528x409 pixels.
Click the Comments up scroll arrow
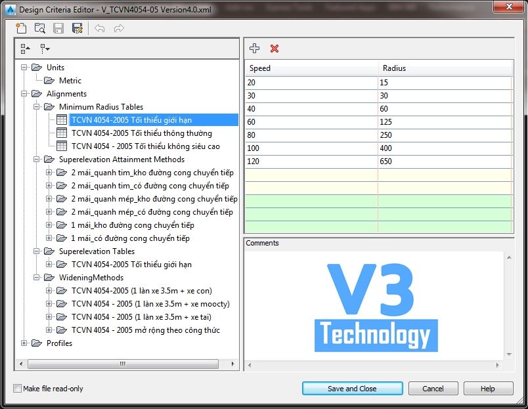[x=509, y=257]
